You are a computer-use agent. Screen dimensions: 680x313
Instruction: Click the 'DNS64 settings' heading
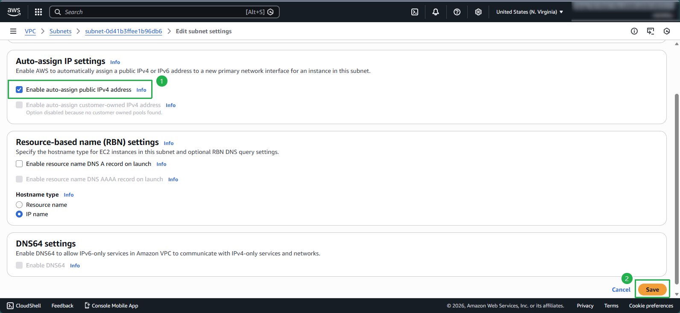[x=46, y=243]
